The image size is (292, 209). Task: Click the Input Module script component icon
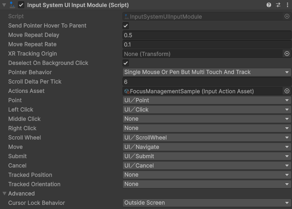pyautogui.click(x=12, y=5)
